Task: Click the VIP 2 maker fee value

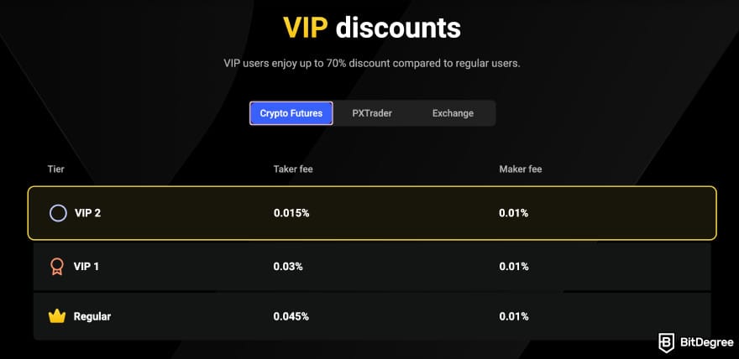Action: (x=513, y=213)
